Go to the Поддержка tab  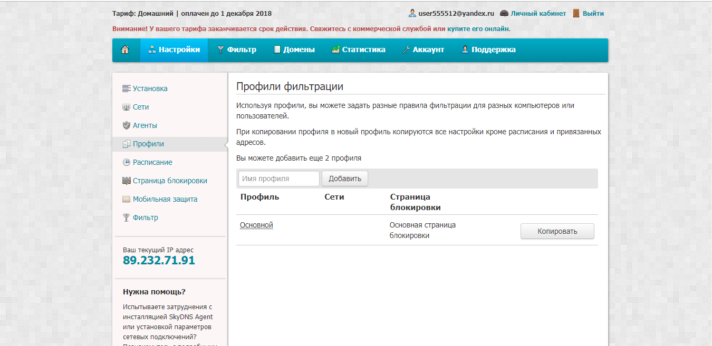tap(488, 50)
